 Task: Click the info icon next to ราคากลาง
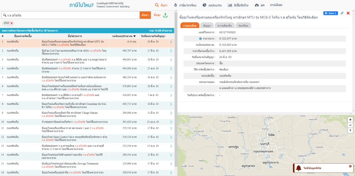[x=200, y=38]
